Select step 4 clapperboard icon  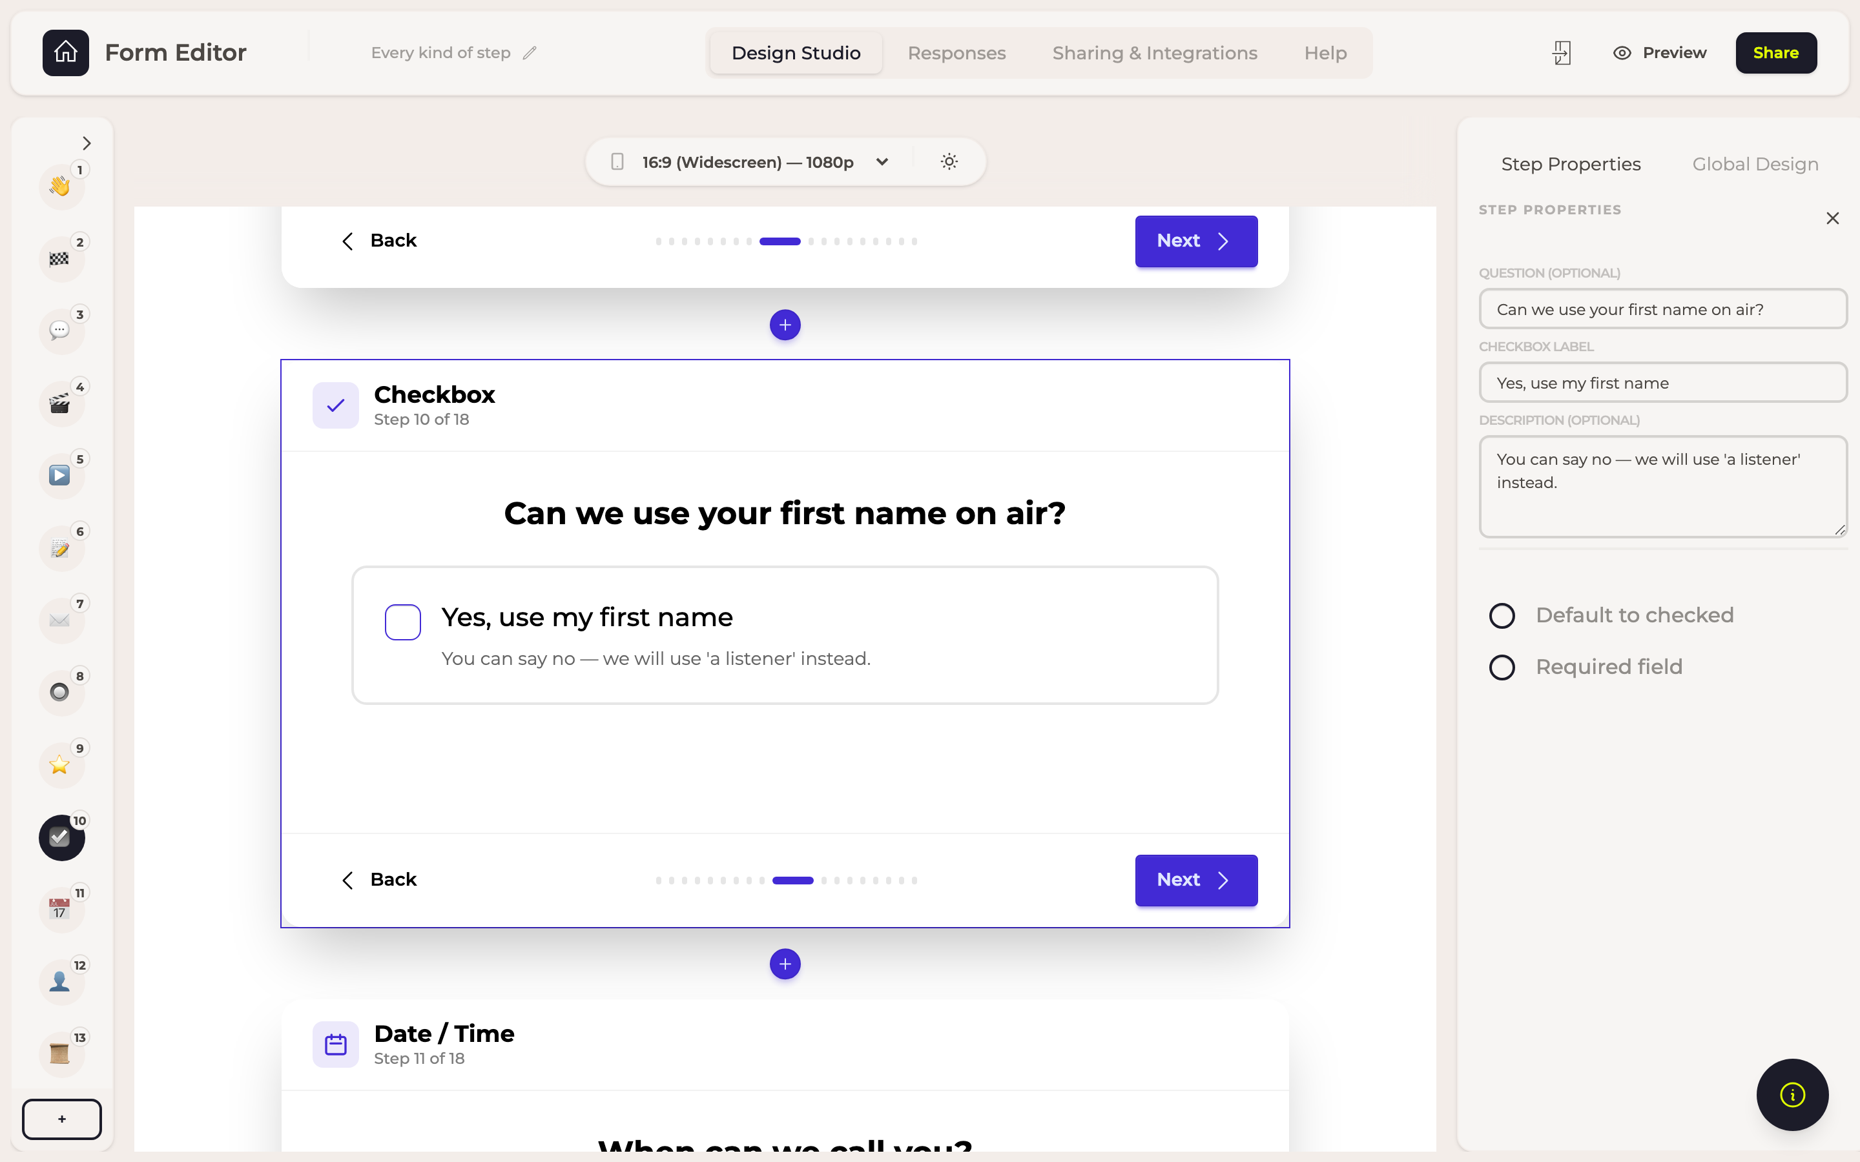pyautogui.click(x=61, y=403)
